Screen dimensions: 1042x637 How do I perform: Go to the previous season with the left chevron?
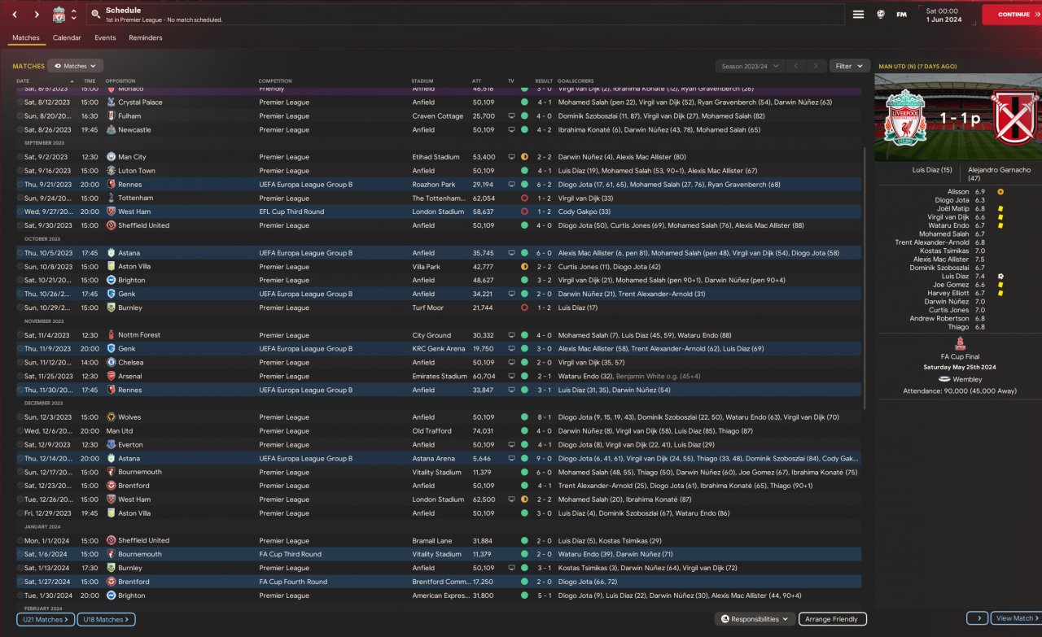click(795, 66)
